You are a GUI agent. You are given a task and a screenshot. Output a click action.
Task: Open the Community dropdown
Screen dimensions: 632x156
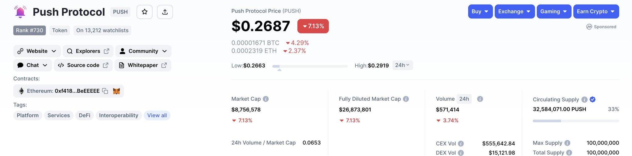click(x=143, y=51)
